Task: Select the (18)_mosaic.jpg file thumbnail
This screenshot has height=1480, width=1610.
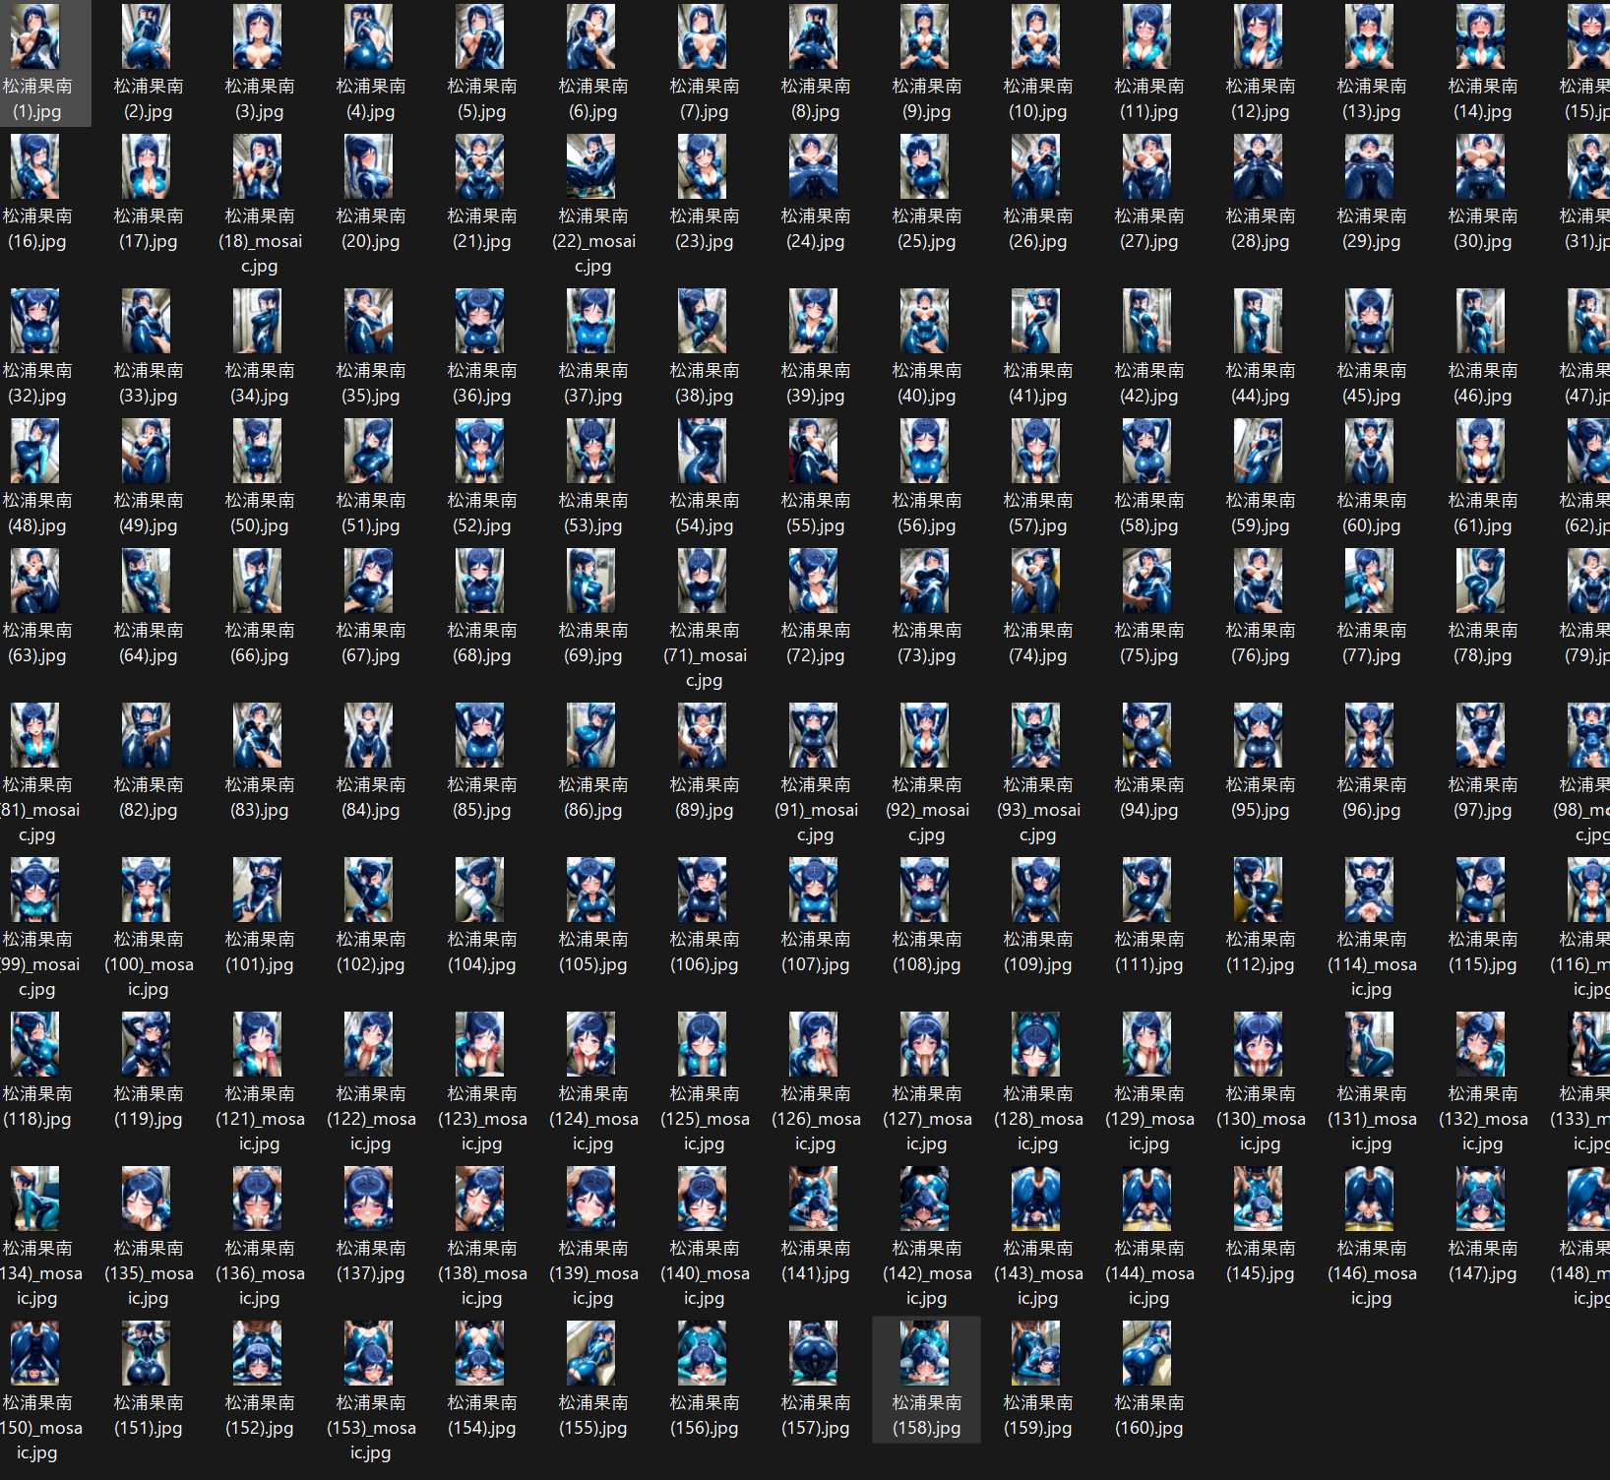Action: [x=258, y=166]
